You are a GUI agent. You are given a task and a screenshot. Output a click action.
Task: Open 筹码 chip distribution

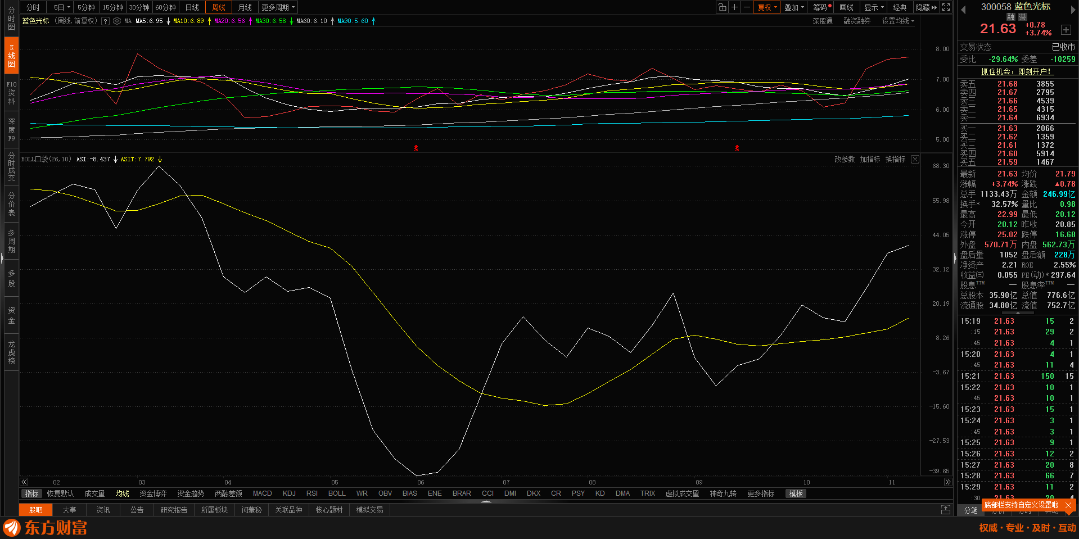click(821, 7)
